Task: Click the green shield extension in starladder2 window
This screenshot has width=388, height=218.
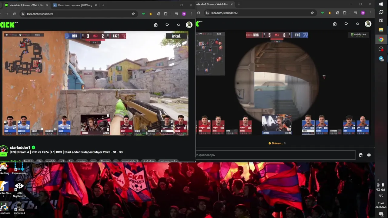Action: click(x=323, y=13)
